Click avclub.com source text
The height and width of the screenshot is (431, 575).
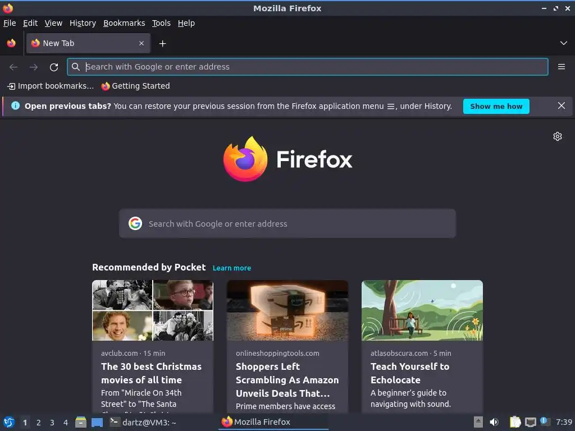point(119,354)
